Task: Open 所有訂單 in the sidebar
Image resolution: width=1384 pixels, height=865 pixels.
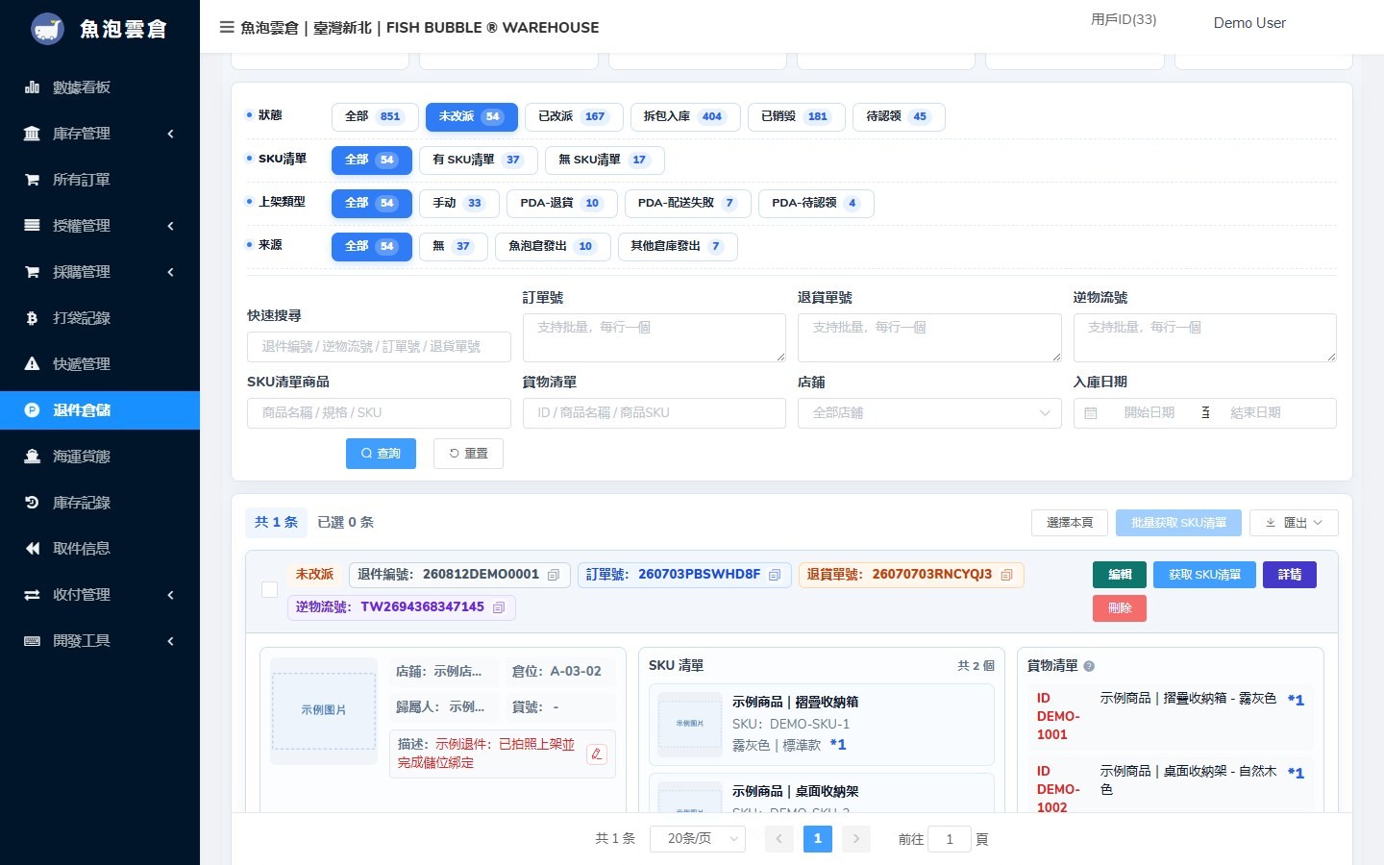Action: coord(100,180)
